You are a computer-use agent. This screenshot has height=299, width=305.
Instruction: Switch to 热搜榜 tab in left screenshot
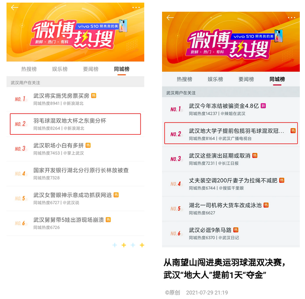29,69
